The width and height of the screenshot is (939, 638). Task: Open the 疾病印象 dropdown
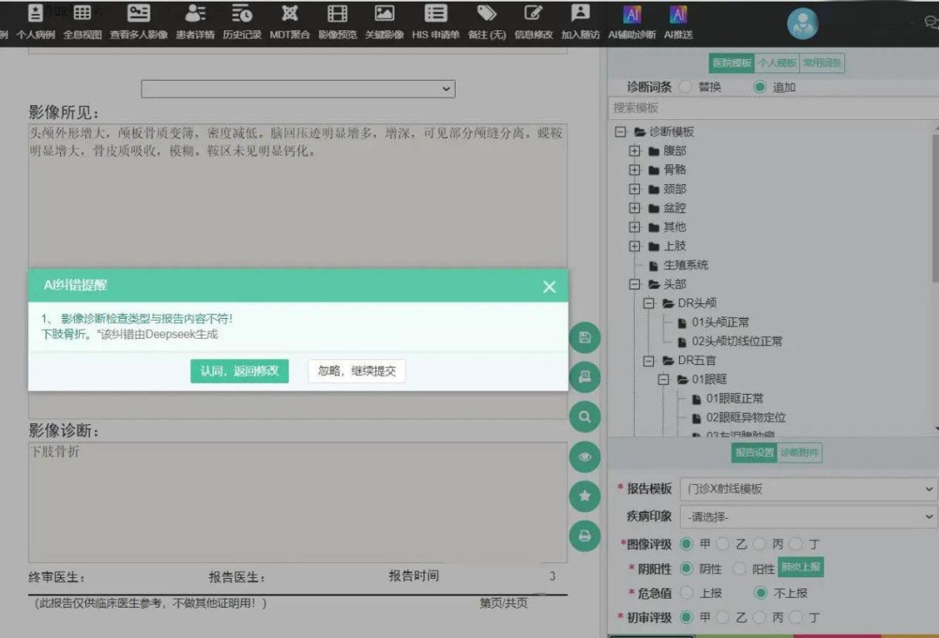point(807,516)
